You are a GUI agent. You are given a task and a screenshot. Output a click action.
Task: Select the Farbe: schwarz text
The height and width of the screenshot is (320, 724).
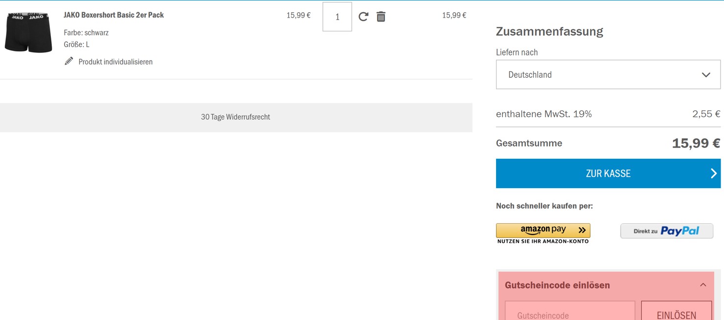click(86, 33)
